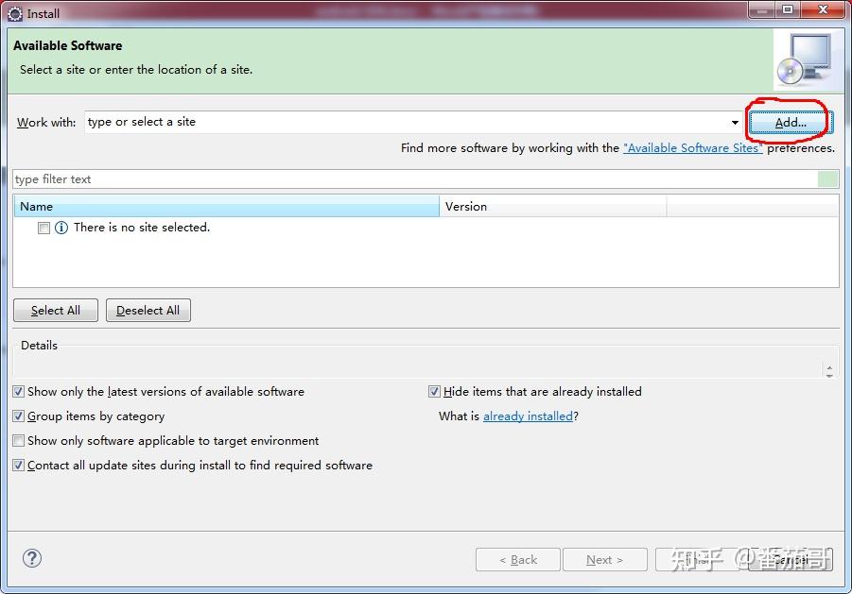Image resolution: width=852 pixels, height=594 pixels.
Task: Click the computer and CD install graphic
Action: coord(803,60)
